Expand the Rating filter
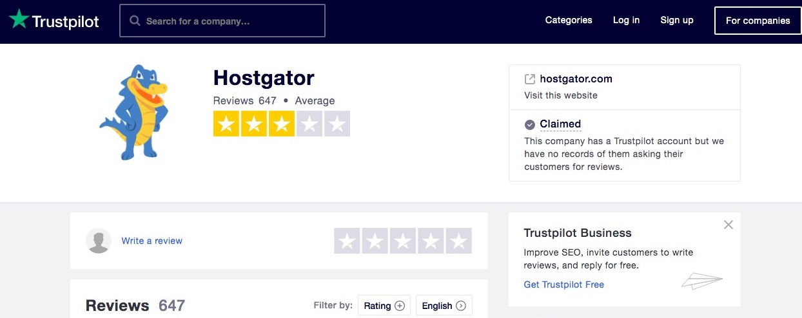 (x=384, y=306)
